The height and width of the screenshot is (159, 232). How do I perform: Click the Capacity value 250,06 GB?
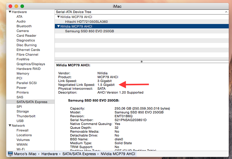click(x=123, y=108)
